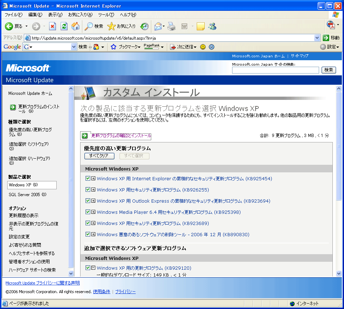This screenshot has height=309, width=344.
Task: Open the お気に入り(A) menu
Action: click(80, 15)
